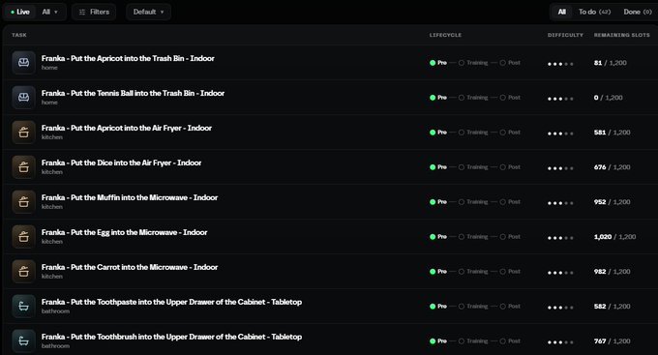Open Put the Carrot into the Microwave task
Viewport: 658px width, 355px height.
click(x=130, y=267)
